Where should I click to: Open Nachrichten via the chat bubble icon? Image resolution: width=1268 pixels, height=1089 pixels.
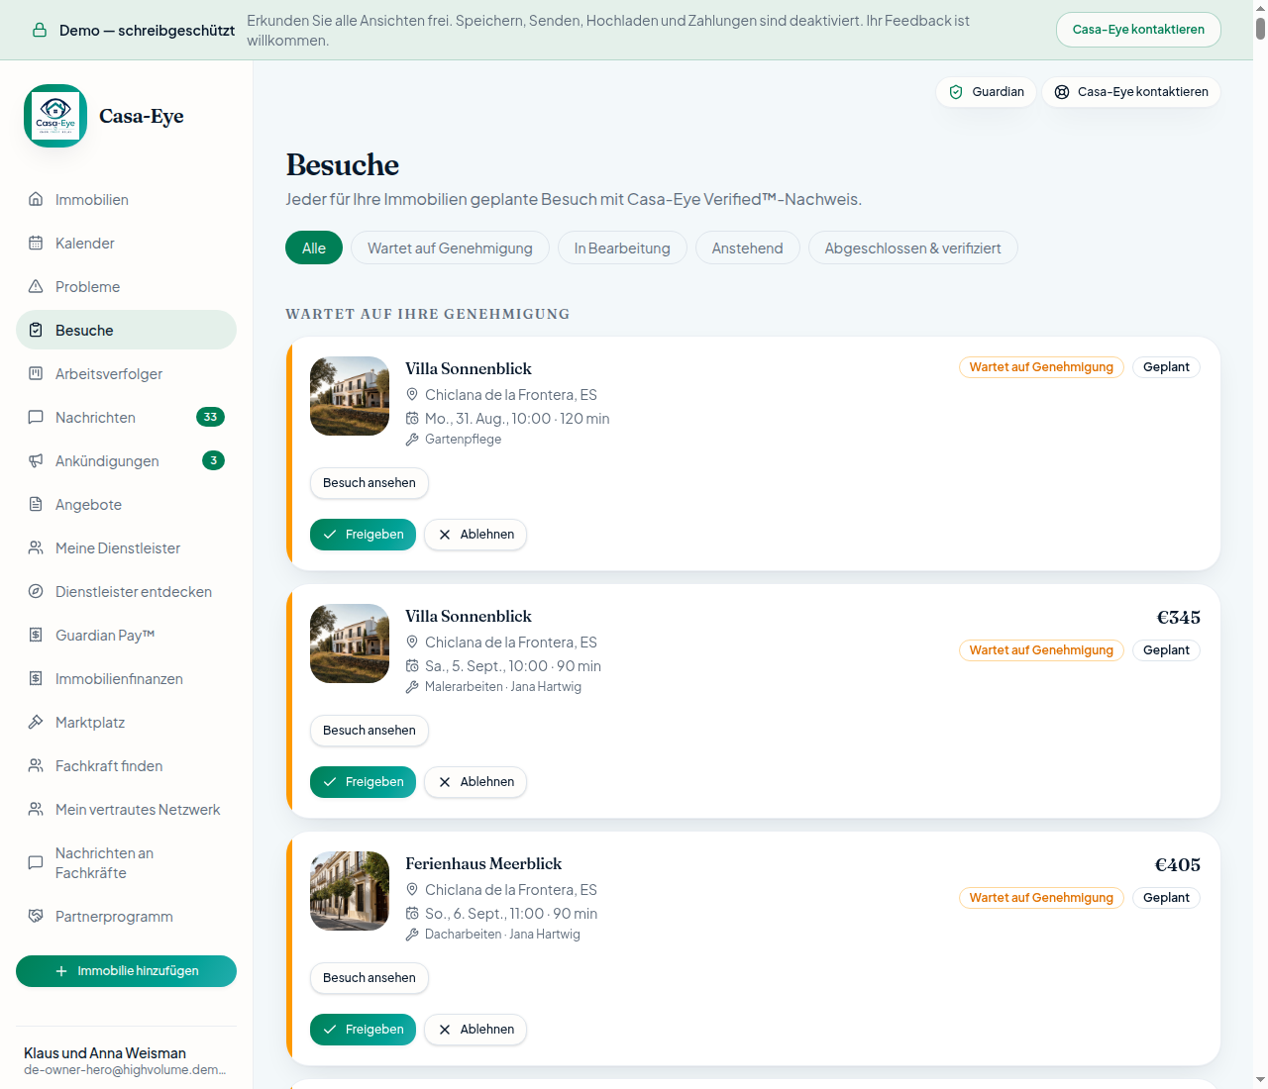click(x=36, y=417)
